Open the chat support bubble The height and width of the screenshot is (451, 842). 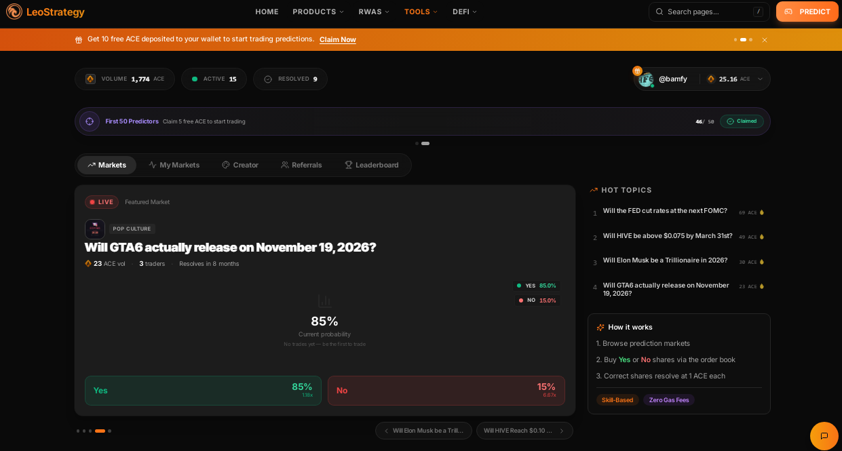[x=824, y=436]
